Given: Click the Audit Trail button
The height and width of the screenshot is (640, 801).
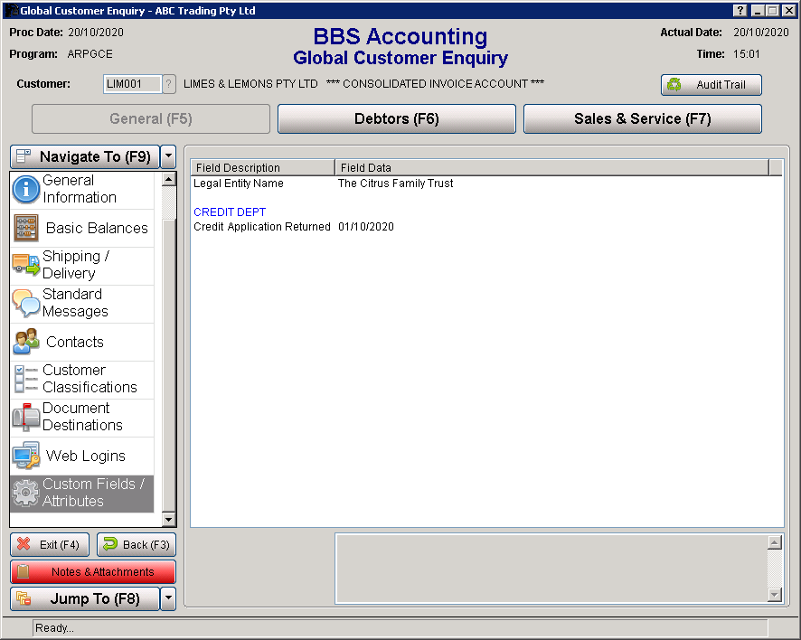Looking at the screenshot, I should click(x=711, y=85).
